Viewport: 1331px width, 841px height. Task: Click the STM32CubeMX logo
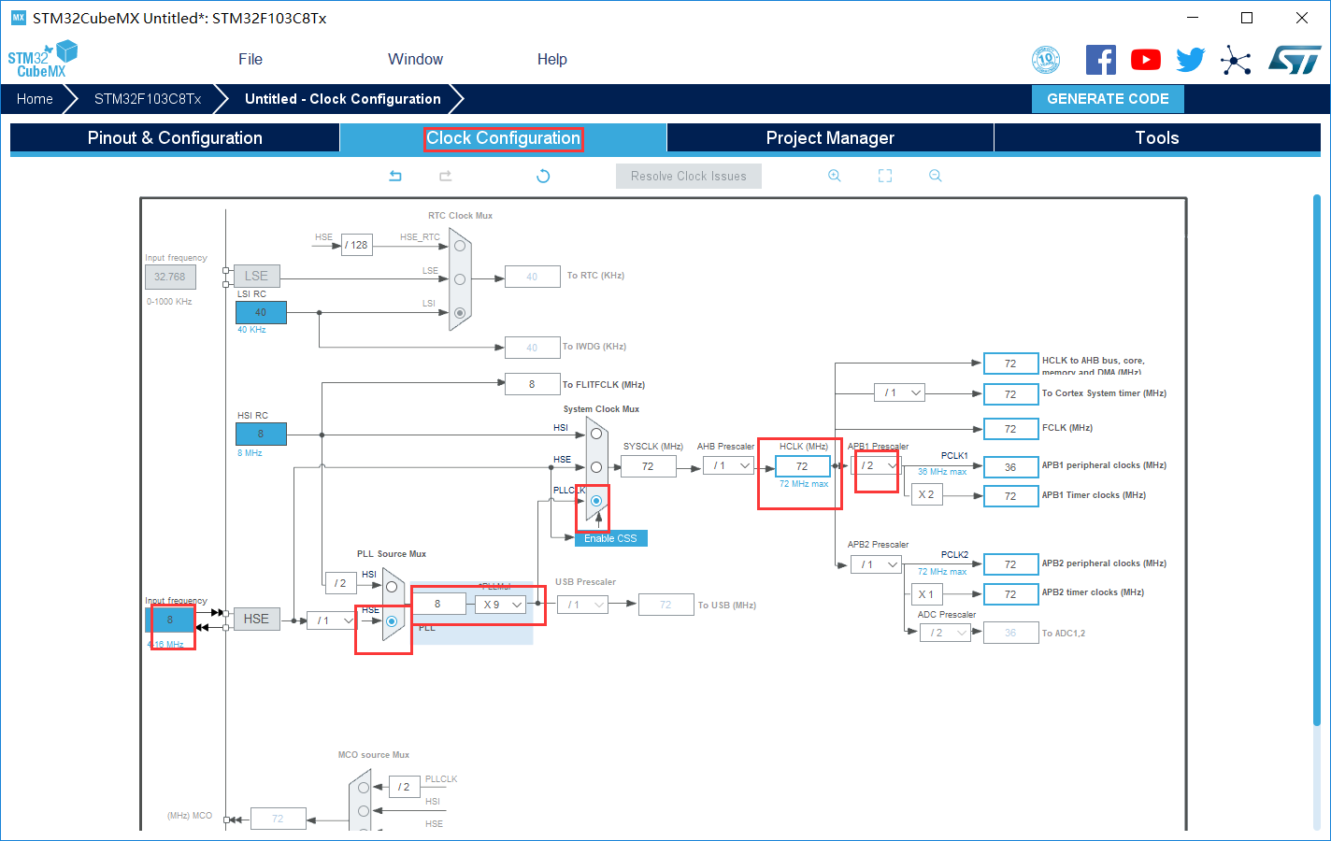tap(43, 59)
